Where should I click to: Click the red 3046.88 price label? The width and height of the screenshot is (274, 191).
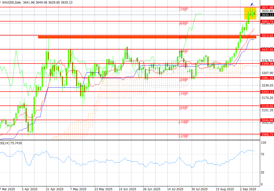click(x=267, y=120)
